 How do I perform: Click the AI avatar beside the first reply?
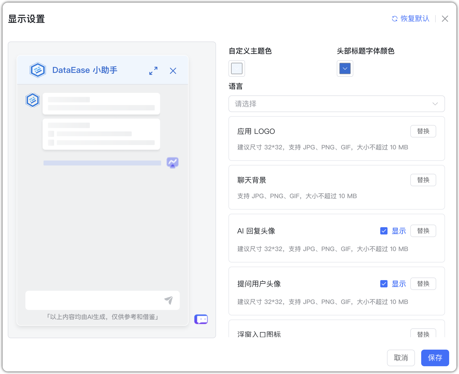32,100
